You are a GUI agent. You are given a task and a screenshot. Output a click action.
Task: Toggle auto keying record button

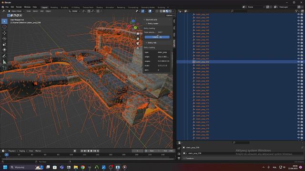75,151
